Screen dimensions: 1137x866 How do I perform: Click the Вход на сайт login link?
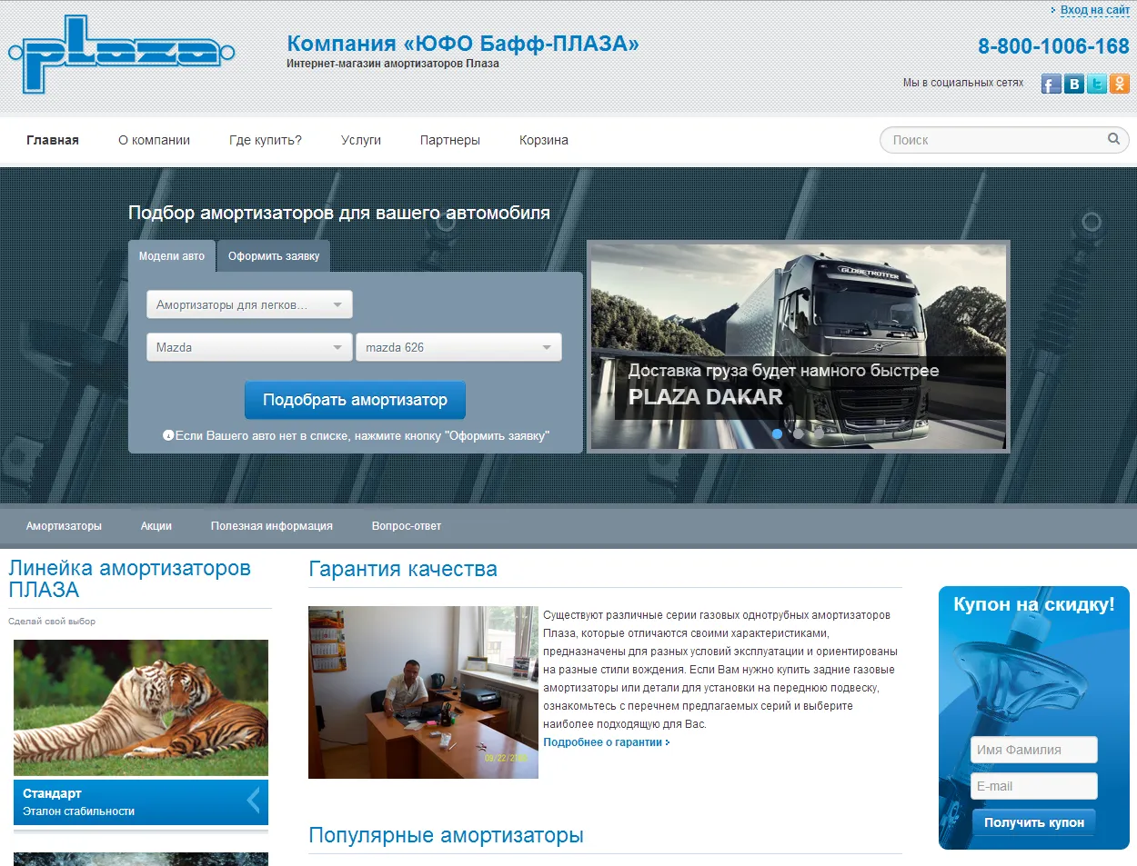pyautogui.click(x=1095, y=10)
